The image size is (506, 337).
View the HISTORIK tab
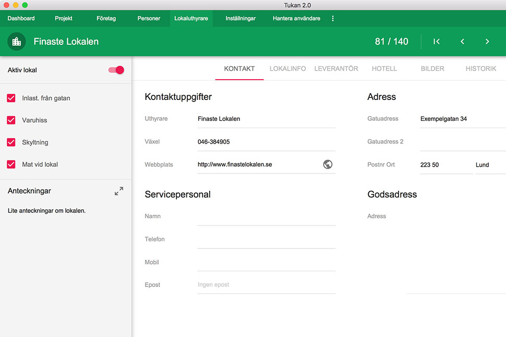click(481, 69)
